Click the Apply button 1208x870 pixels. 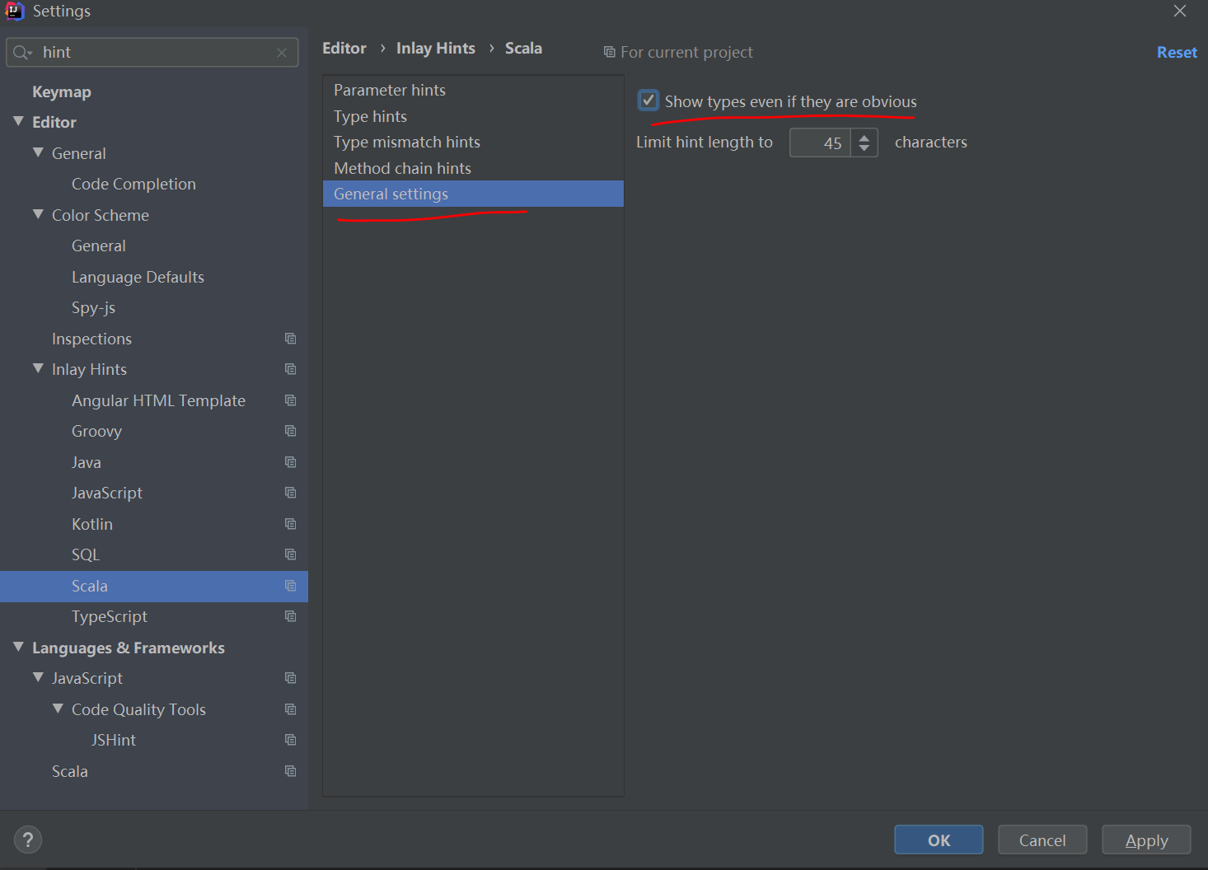pos(1146,840)
